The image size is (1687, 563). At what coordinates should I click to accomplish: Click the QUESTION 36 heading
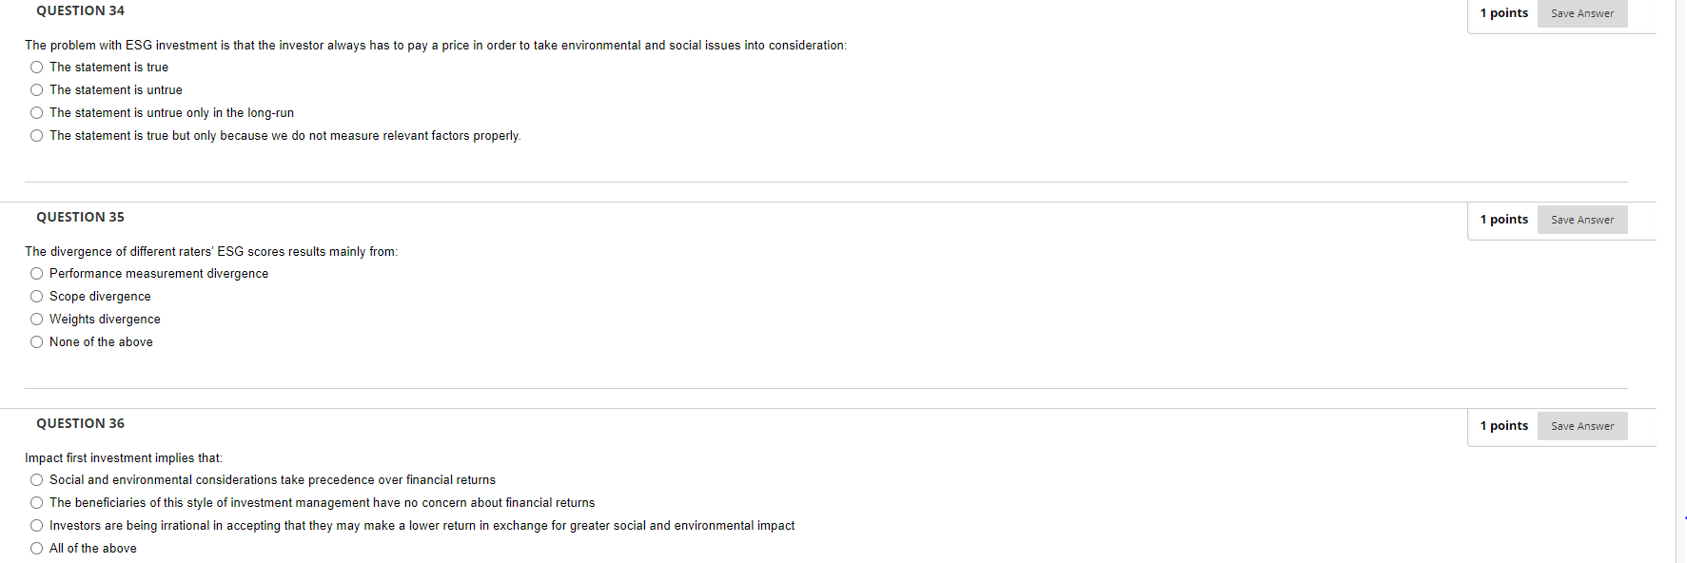point(80,422)
